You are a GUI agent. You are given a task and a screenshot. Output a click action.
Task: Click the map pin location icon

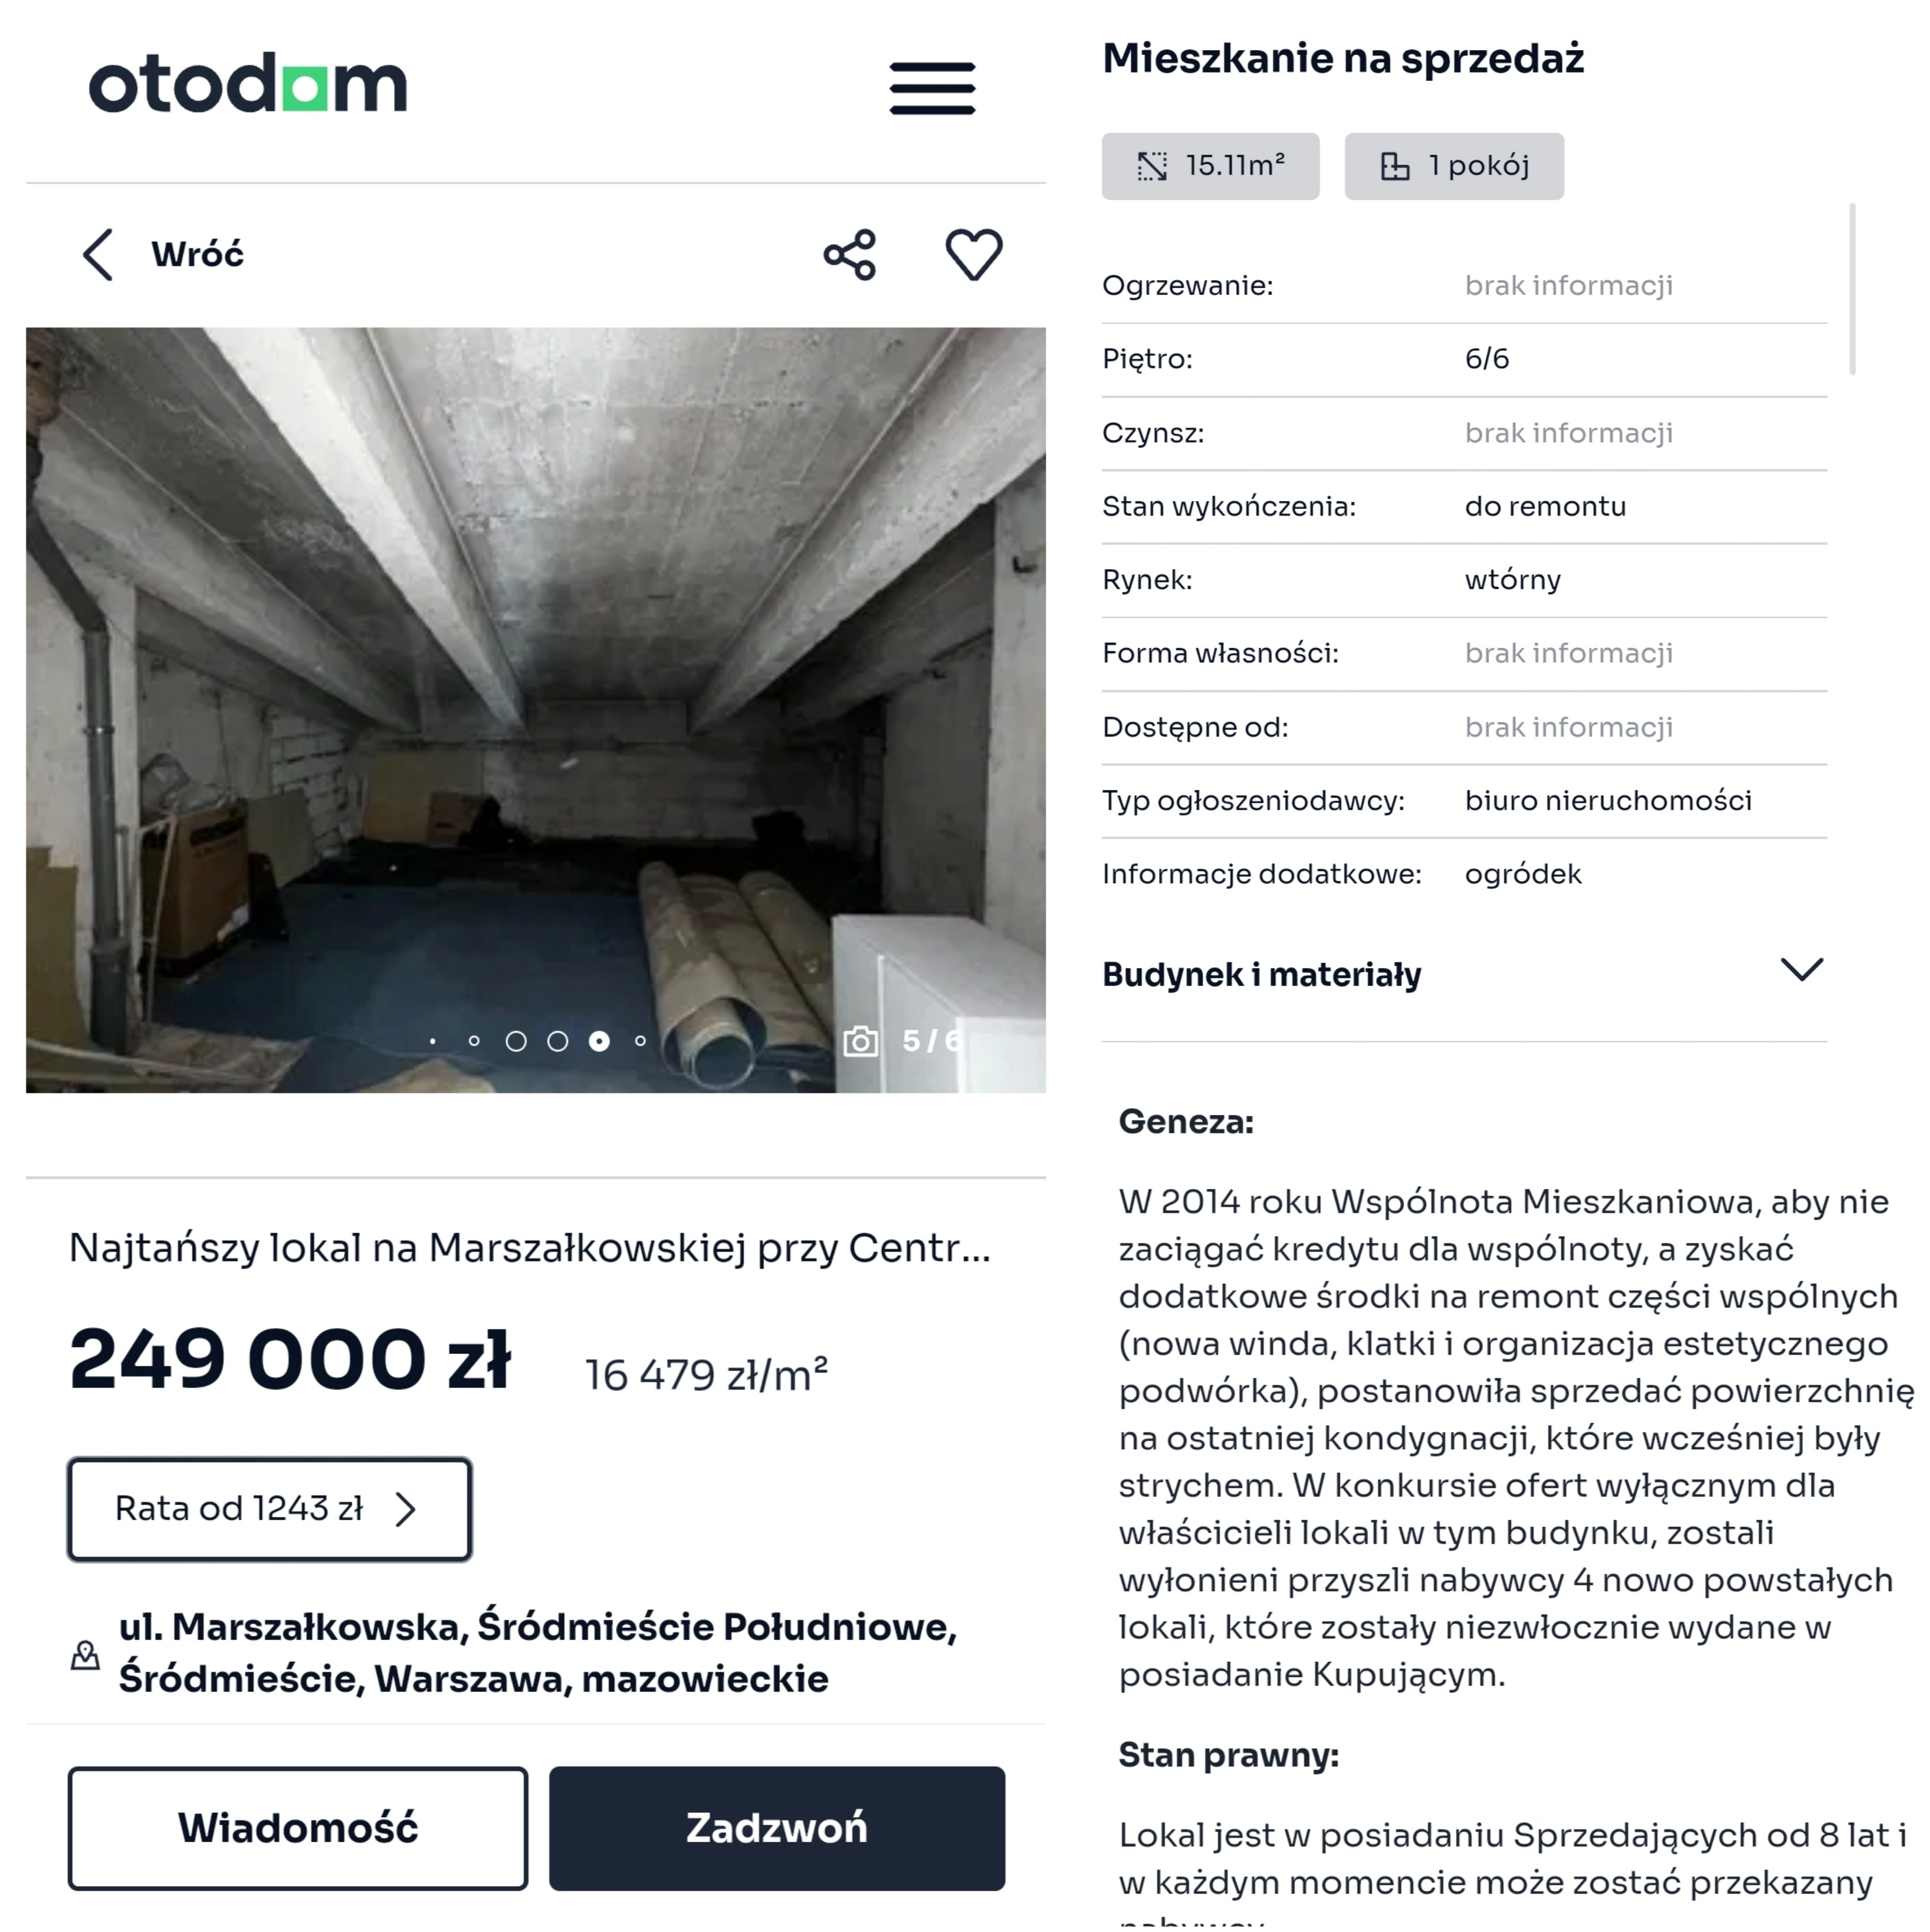click(x=86, y=1655)
